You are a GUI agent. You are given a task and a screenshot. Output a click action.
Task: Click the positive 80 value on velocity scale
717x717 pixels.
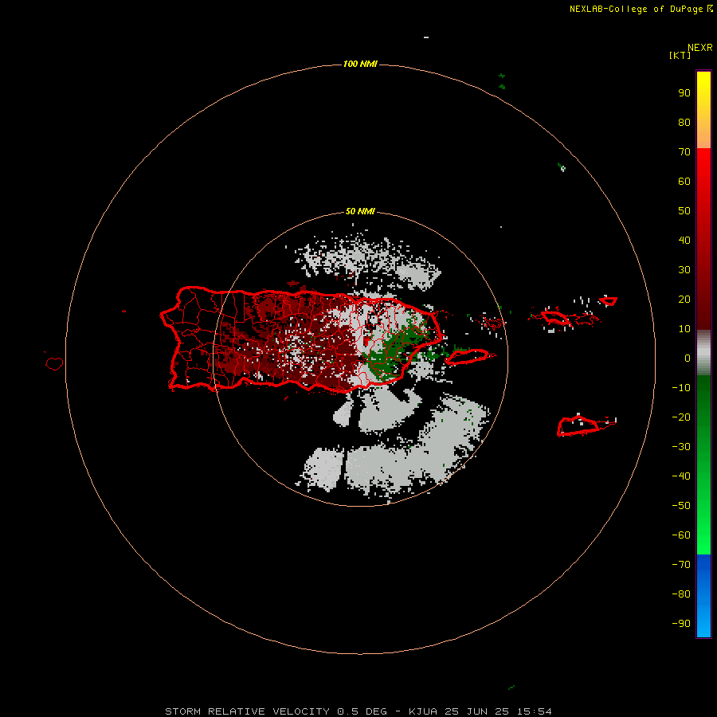click(684, 123)
